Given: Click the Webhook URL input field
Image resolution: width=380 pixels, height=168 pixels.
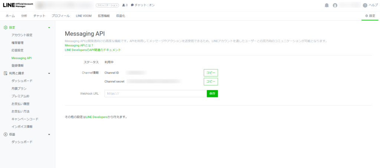Looking at the screenshot, I should coord(155,94).
